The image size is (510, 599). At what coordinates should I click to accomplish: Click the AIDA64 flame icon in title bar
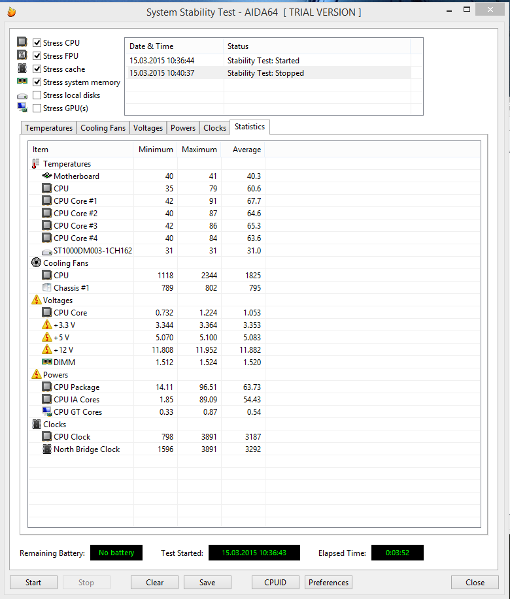[x=12, y=12]
